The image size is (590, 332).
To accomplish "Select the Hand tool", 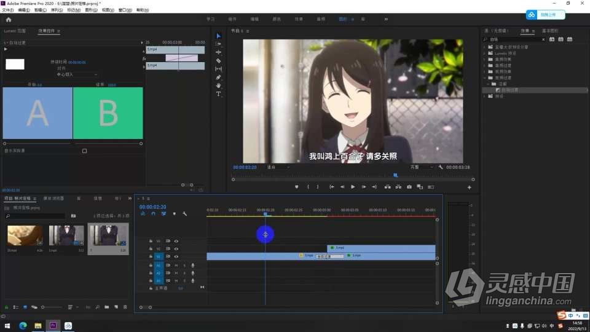I will pyautogui.click(x=219, y=86).
